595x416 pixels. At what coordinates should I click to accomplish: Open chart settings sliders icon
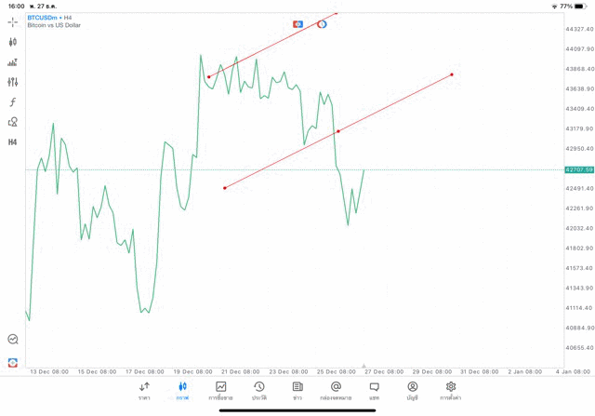pos(13,82)
